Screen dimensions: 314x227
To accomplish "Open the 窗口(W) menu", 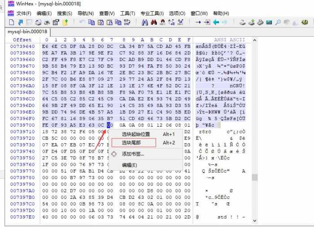I will pos(199,13).
